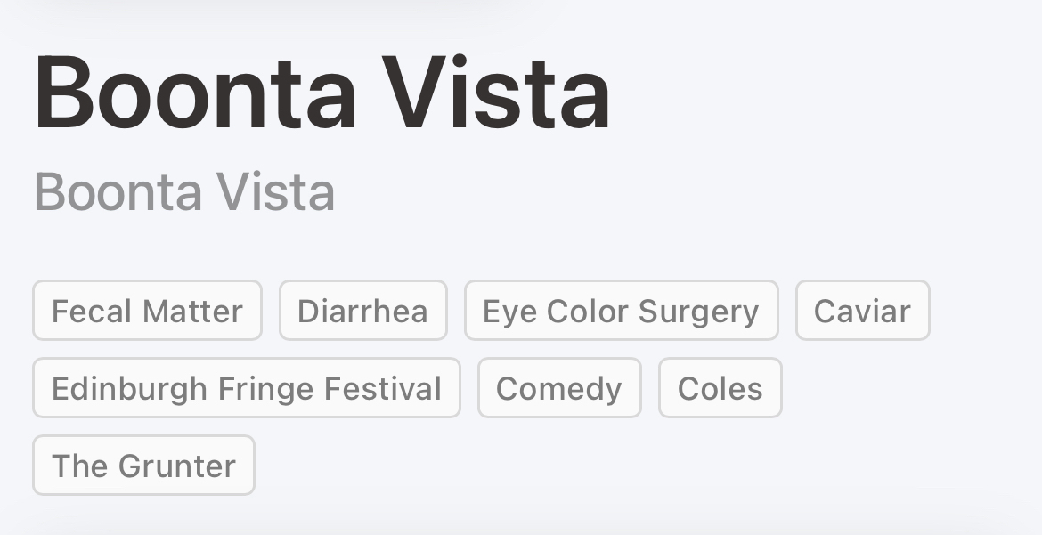Browse episodes tagged Fecal Matter
The image size is (1042, 535).
pyautogui.click(x=147, y=311)
